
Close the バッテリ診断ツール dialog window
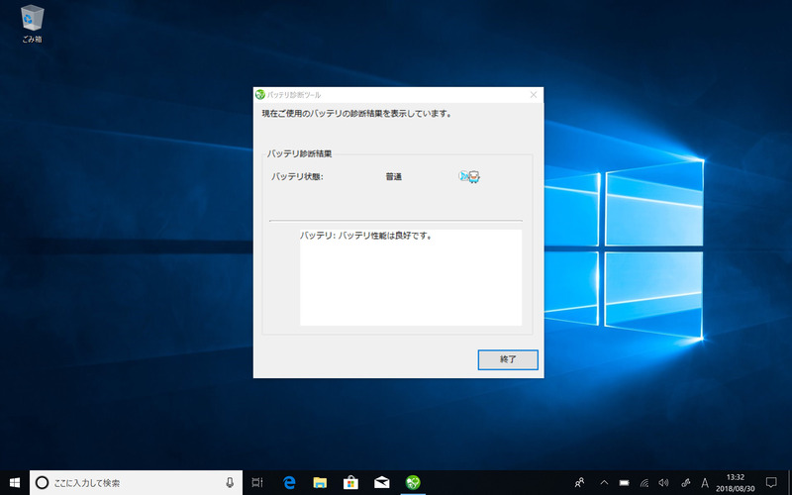point(534,95)
